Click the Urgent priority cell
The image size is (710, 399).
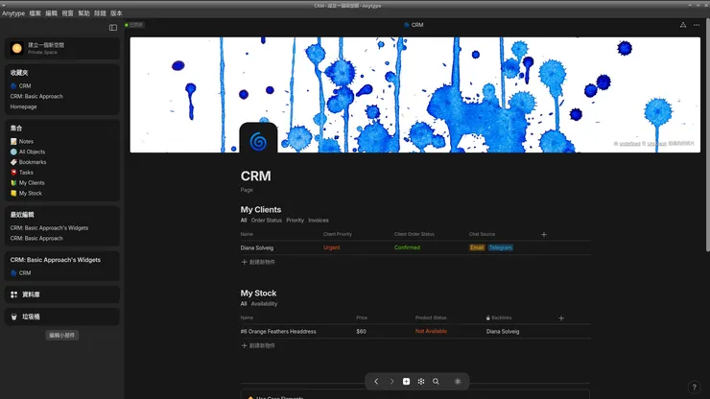pyautogui.click(x=331, y=247)
